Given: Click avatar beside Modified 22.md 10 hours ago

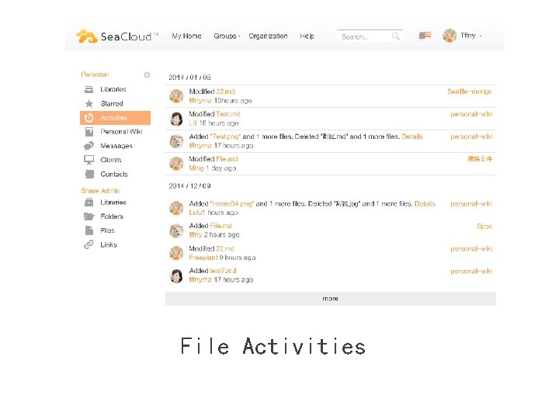Looking at the screenshot, I should point(176,96).
